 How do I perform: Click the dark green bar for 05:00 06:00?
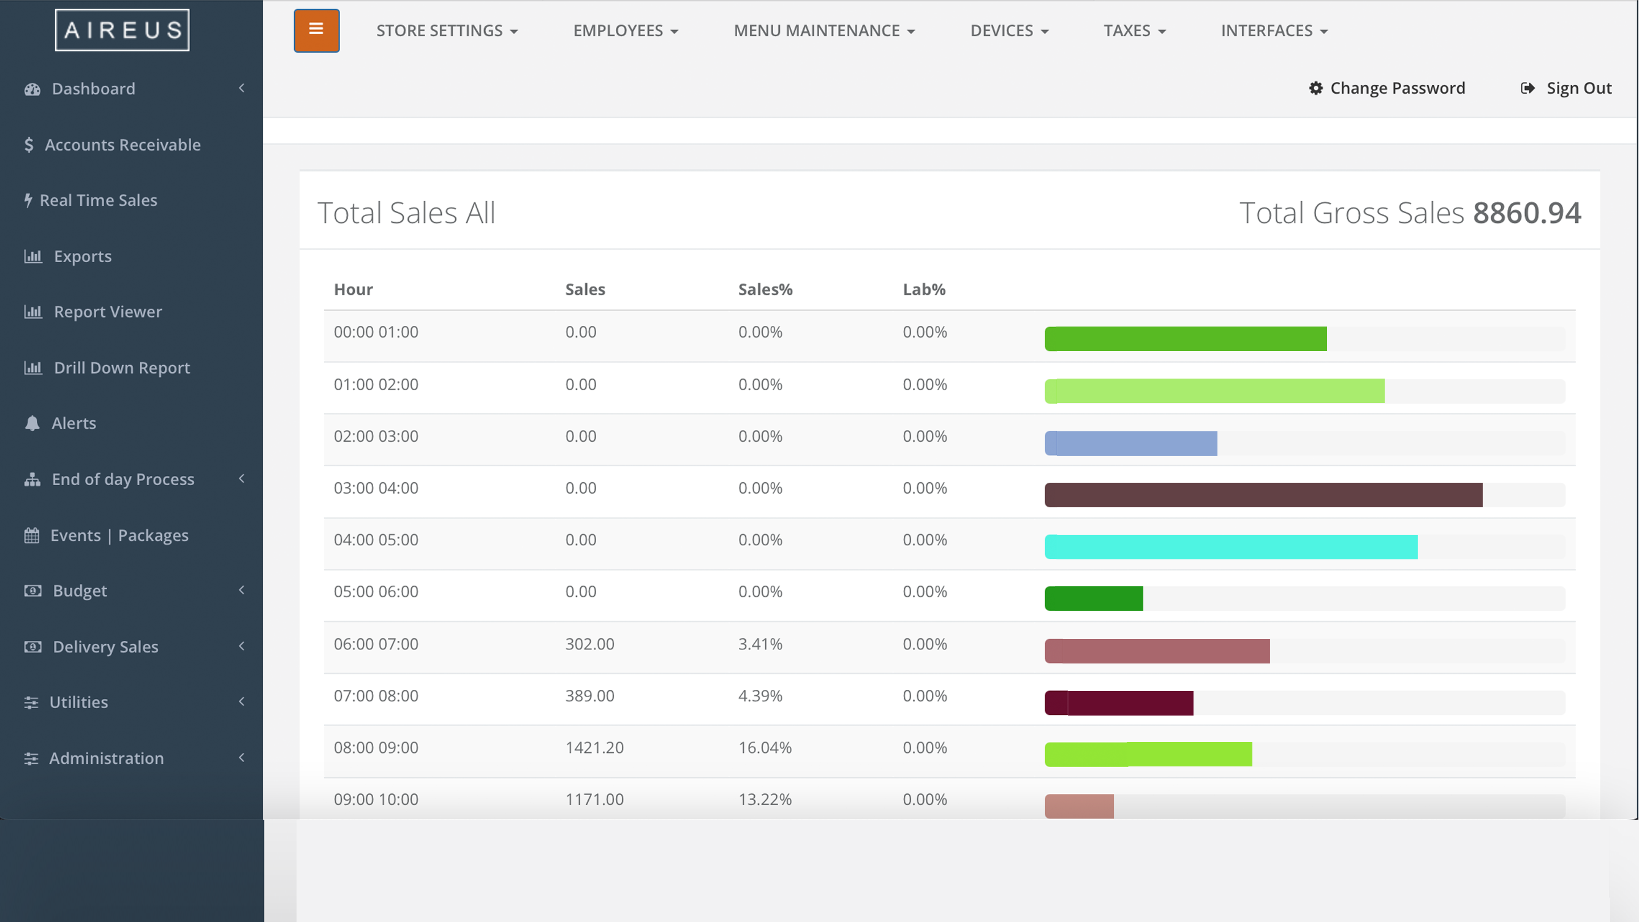[1094, 599]
